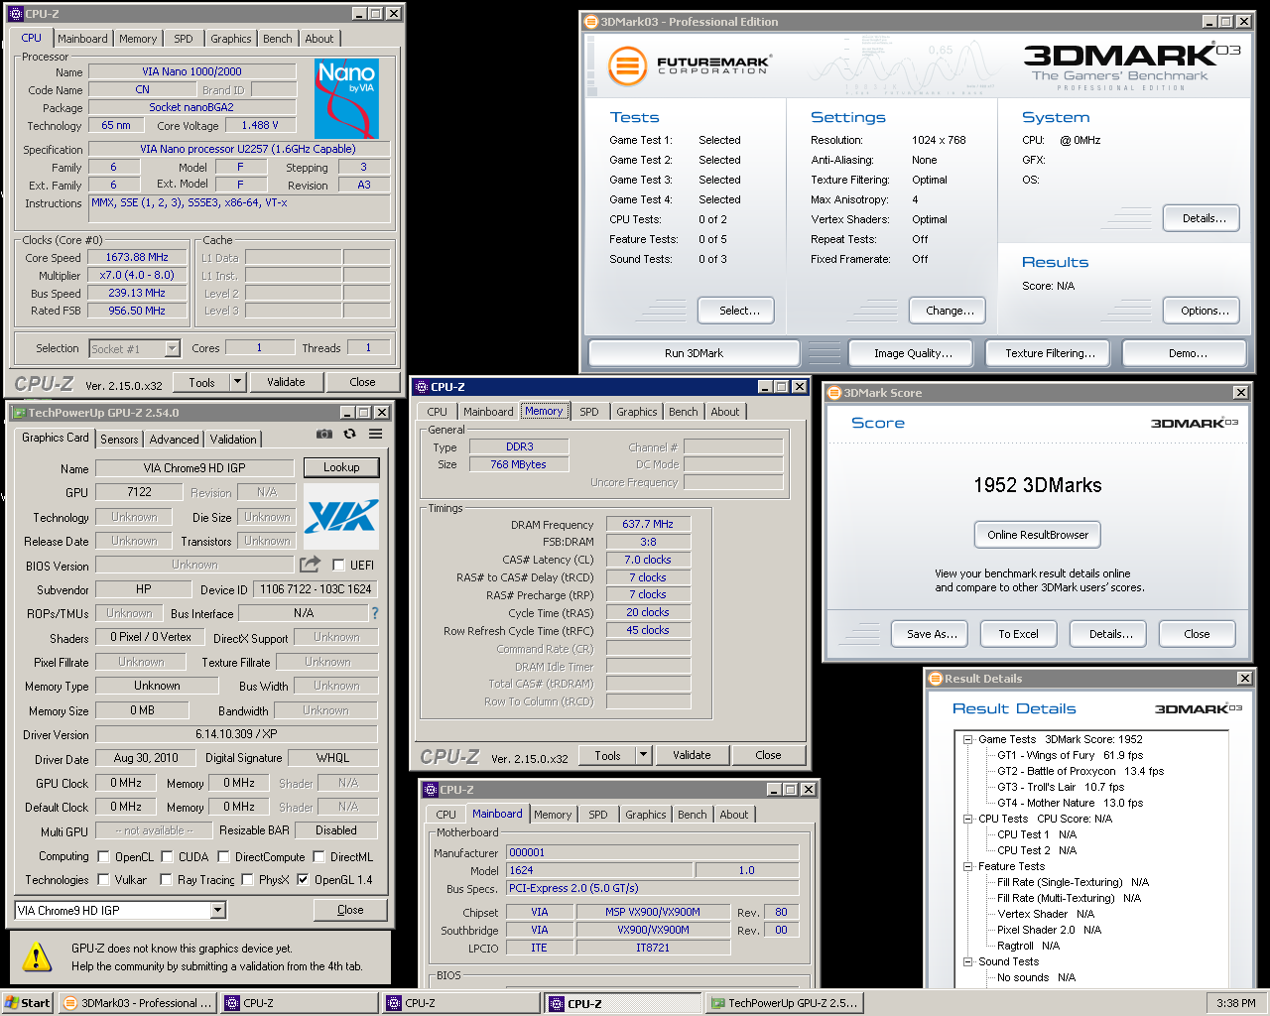Click the Validate button in top CPU-Z
The width and height of the screenshot is (1270, 1016).
(x=286, y=382)
